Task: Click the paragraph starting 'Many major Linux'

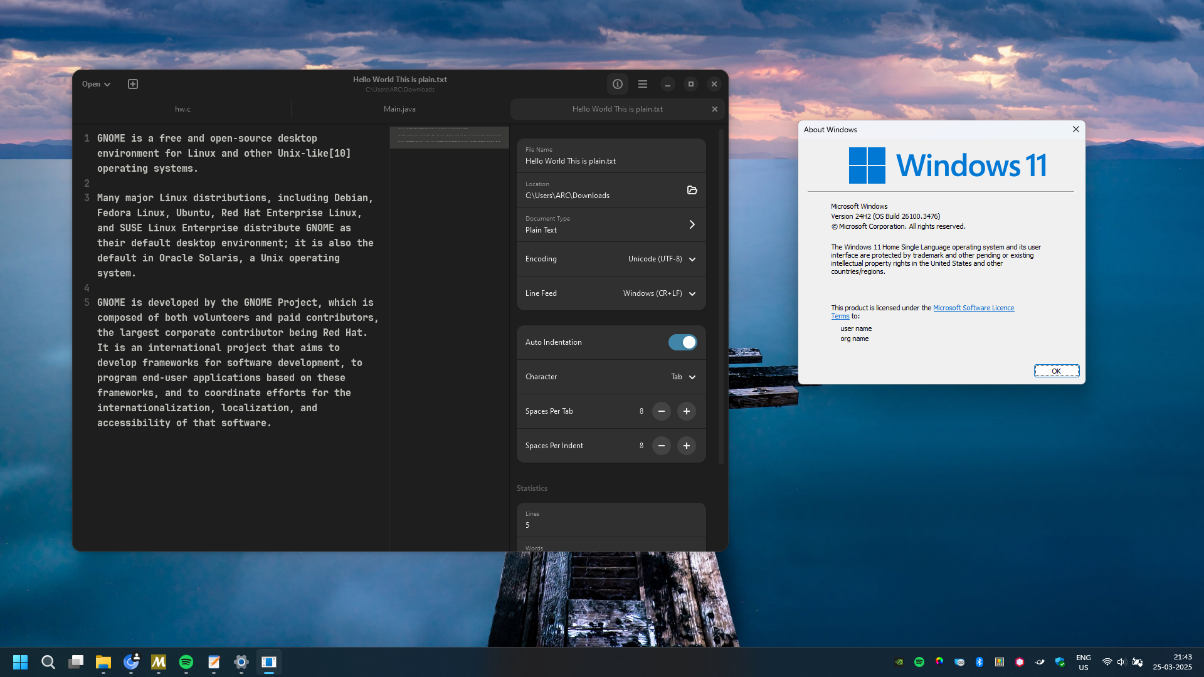Action: coord(235,236)
